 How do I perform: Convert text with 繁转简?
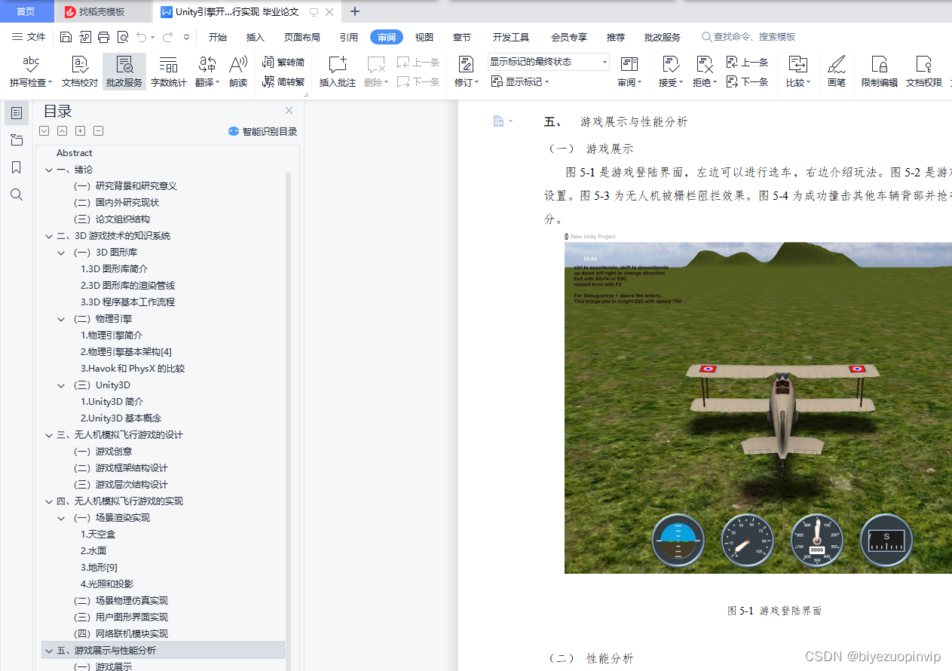click(283, 63)
